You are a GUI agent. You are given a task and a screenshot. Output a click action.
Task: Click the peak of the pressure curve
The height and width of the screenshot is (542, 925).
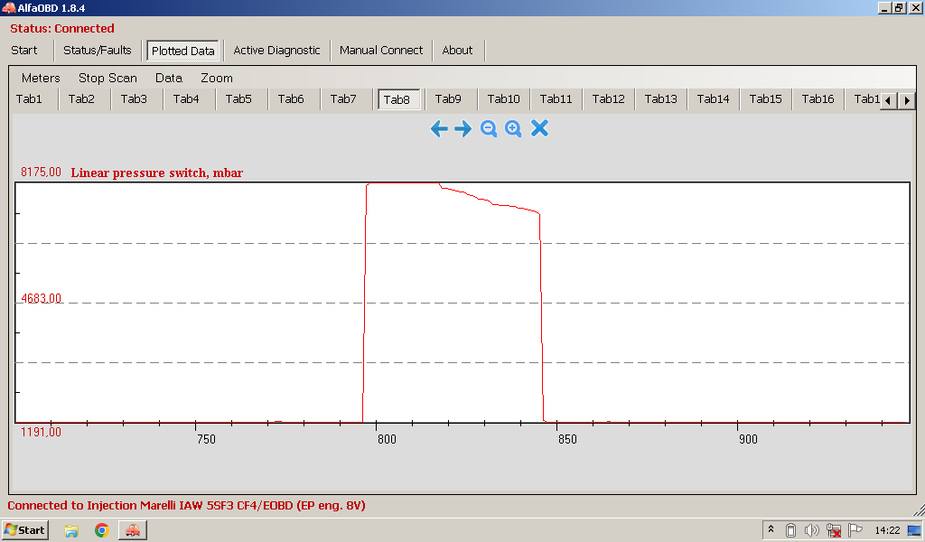point(402,182)
